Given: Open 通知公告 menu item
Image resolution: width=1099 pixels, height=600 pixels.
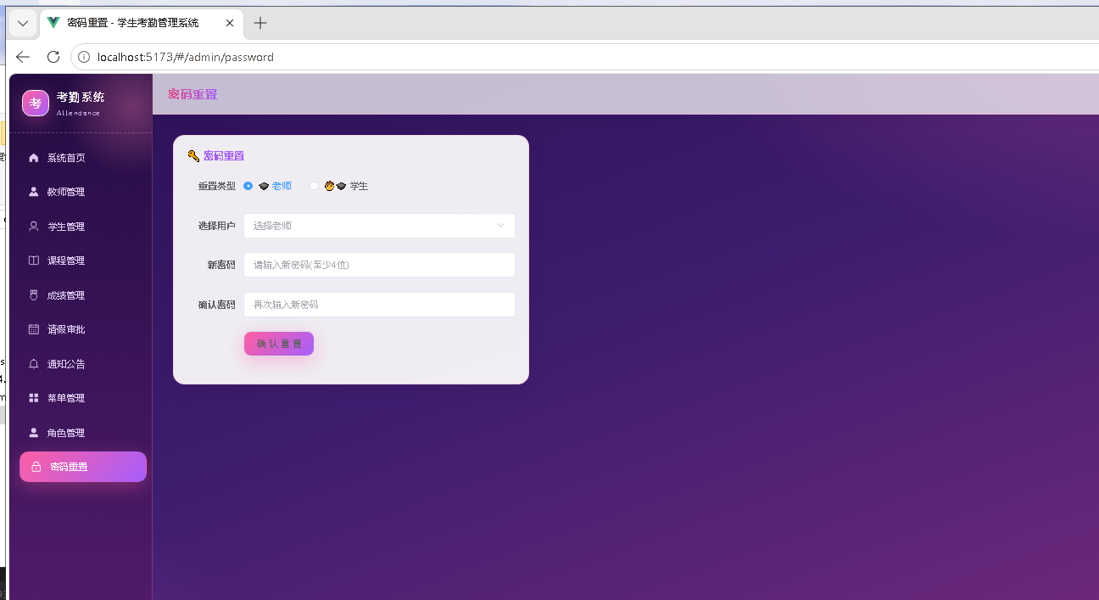Looking at the screenshot, I should tap(82, 364).
